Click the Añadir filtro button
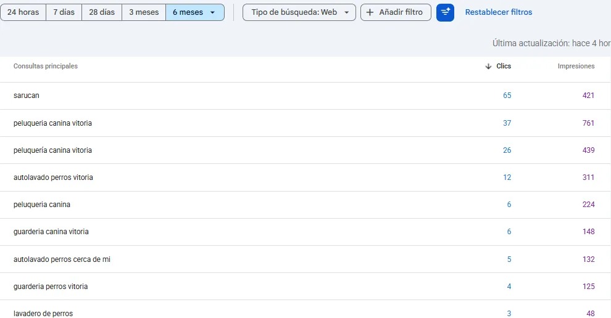Image resolution: width=611 pixels, height=318 pixels. [396, 12]
